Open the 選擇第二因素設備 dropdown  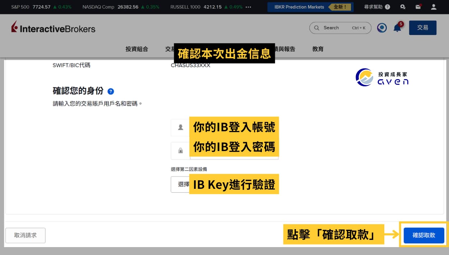pos(224,184)
